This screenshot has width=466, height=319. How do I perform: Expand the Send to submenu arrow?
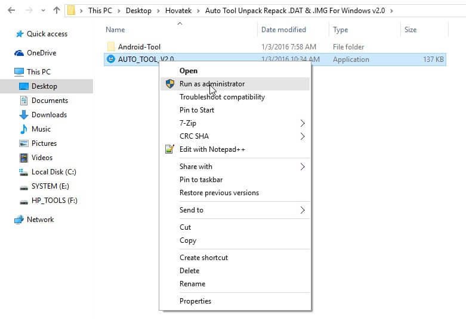(303, 210)
